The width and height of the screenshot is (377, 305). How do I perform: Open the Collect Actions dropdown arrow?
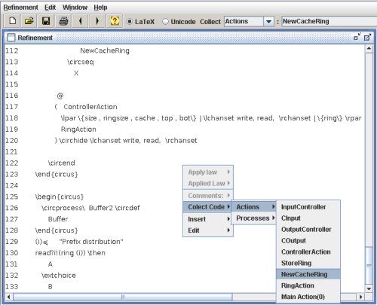pos(268,22)
